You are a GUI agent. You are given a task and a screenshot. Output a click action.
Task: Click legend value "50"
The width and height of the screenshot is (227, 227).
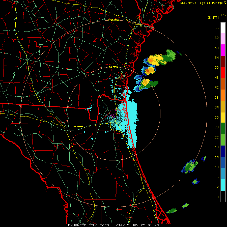217,68
